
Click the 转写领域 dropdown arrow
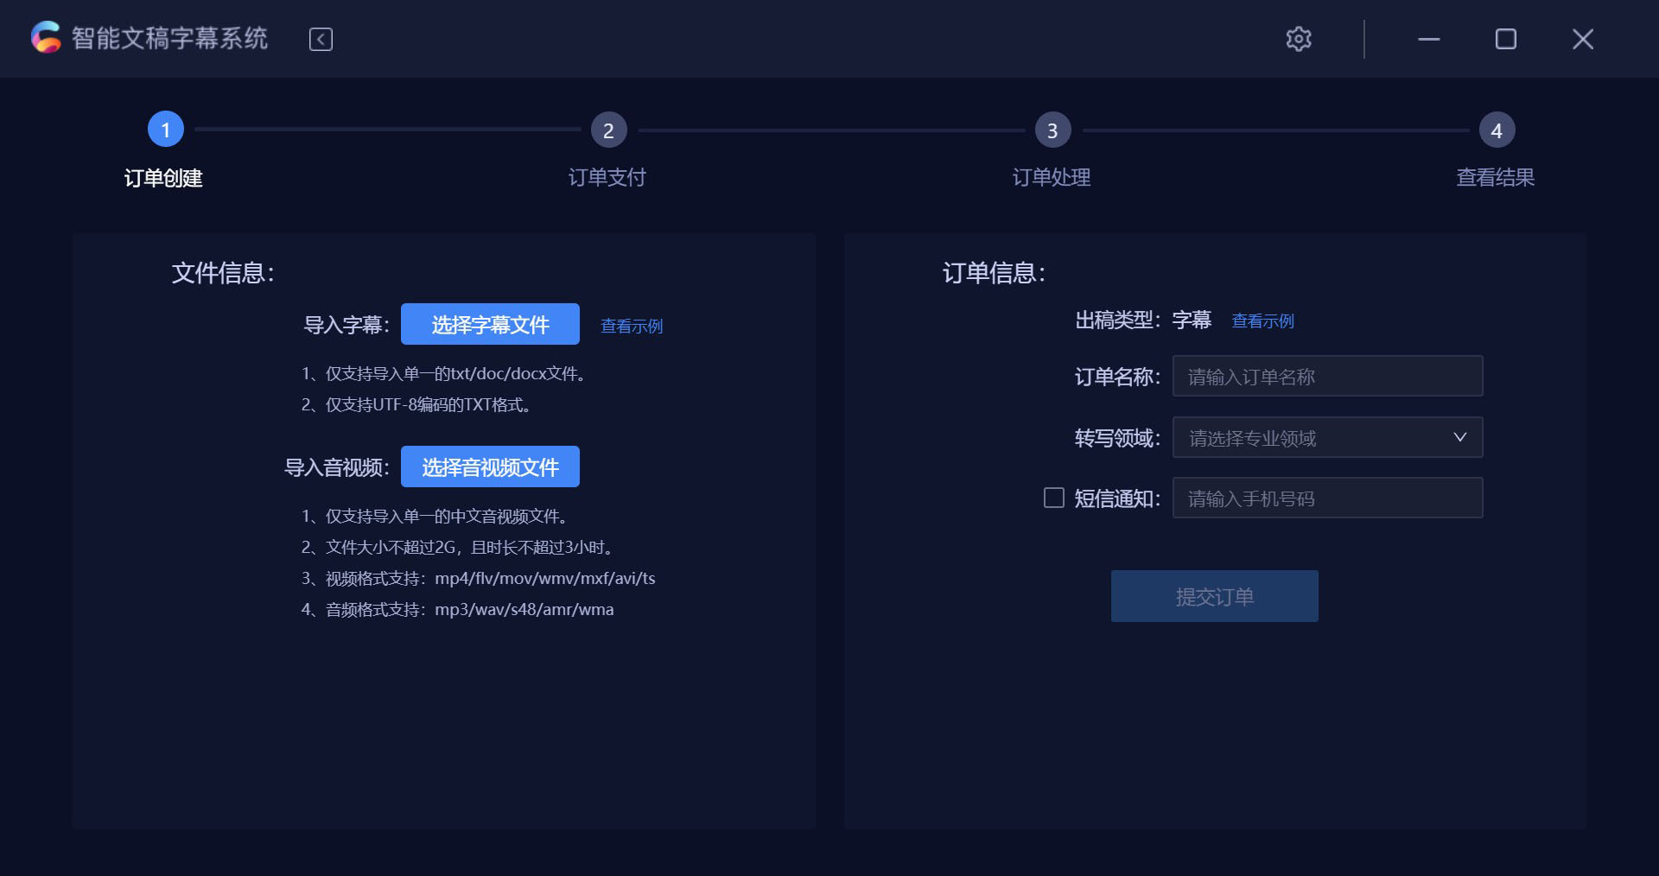pos(1460,437)
